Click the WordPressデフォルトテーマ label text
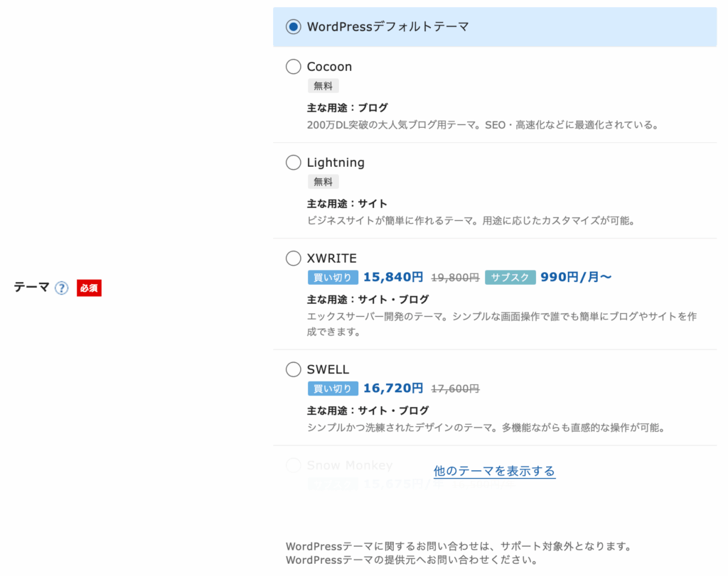The image size is (728, 576). 387,27
